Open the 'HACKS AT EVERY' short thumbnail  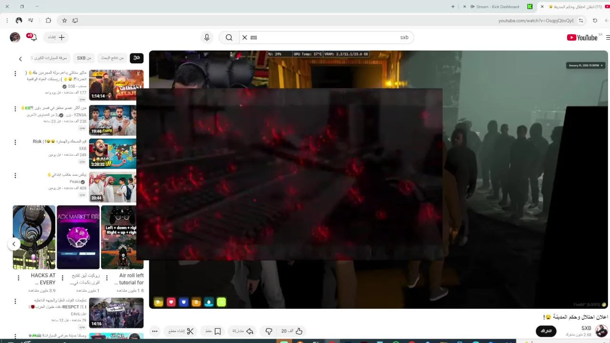(34, 237)
